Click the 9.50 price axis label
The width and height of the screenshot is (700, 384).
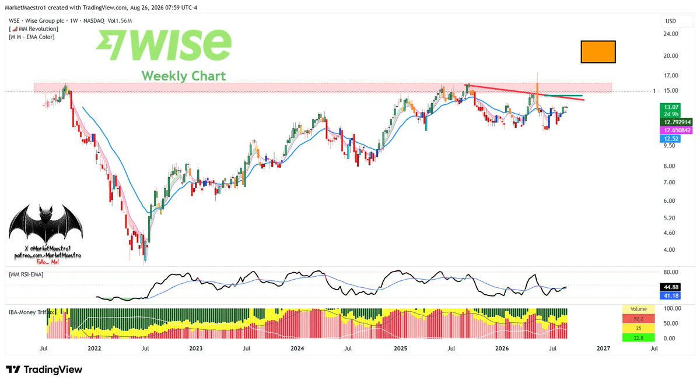[670, 146]
